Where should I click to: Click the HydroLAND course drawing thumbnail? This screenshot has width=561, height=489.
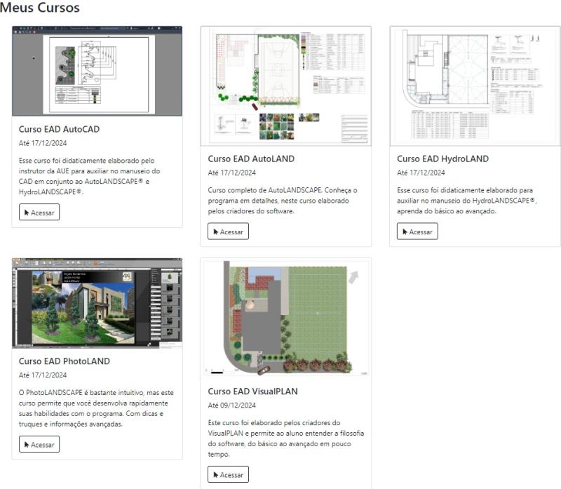click(475, 86)
